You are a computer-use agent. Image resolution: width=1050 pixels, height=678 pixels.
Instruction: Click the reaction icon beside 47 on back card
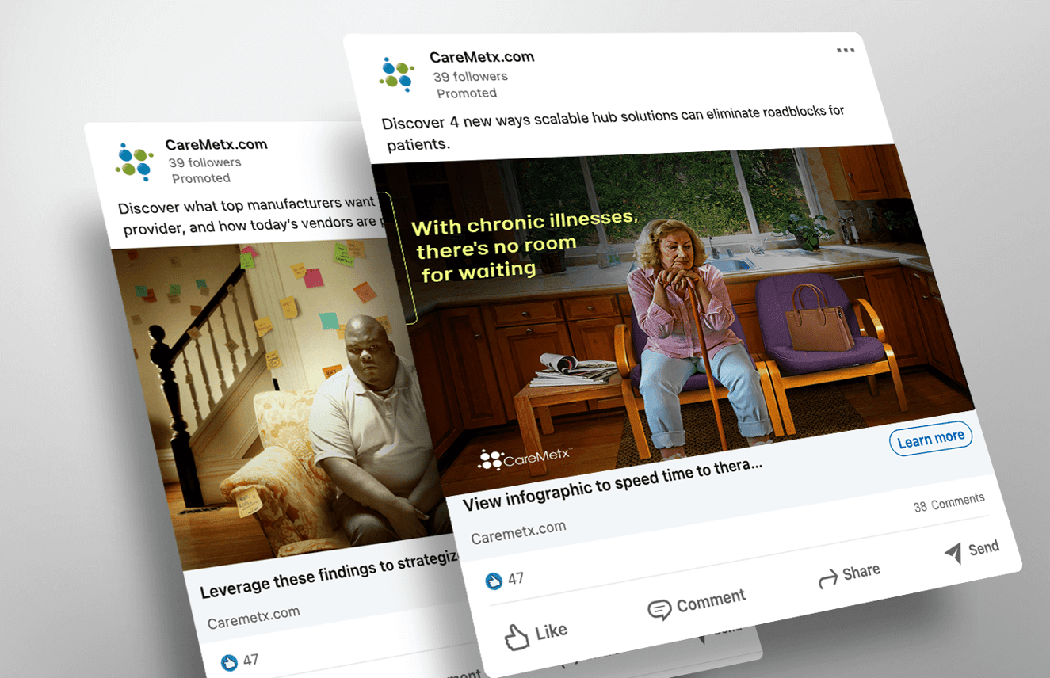229,662
